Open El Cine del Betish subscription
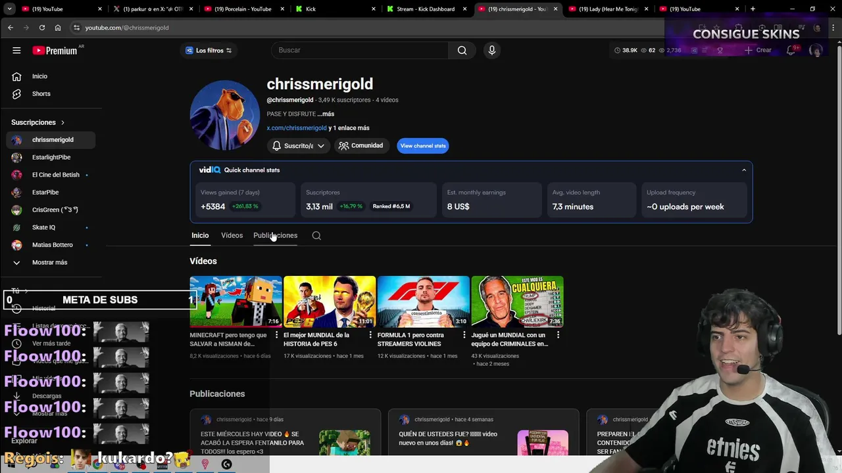The height and width of the screenshot is (473, 842). point(51,175)
